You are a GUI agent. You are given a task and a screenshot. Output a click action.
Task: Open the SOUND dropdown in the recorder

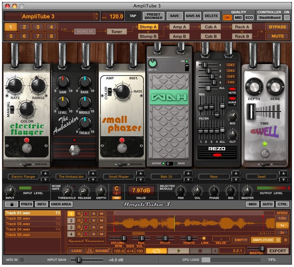(103, 251)
